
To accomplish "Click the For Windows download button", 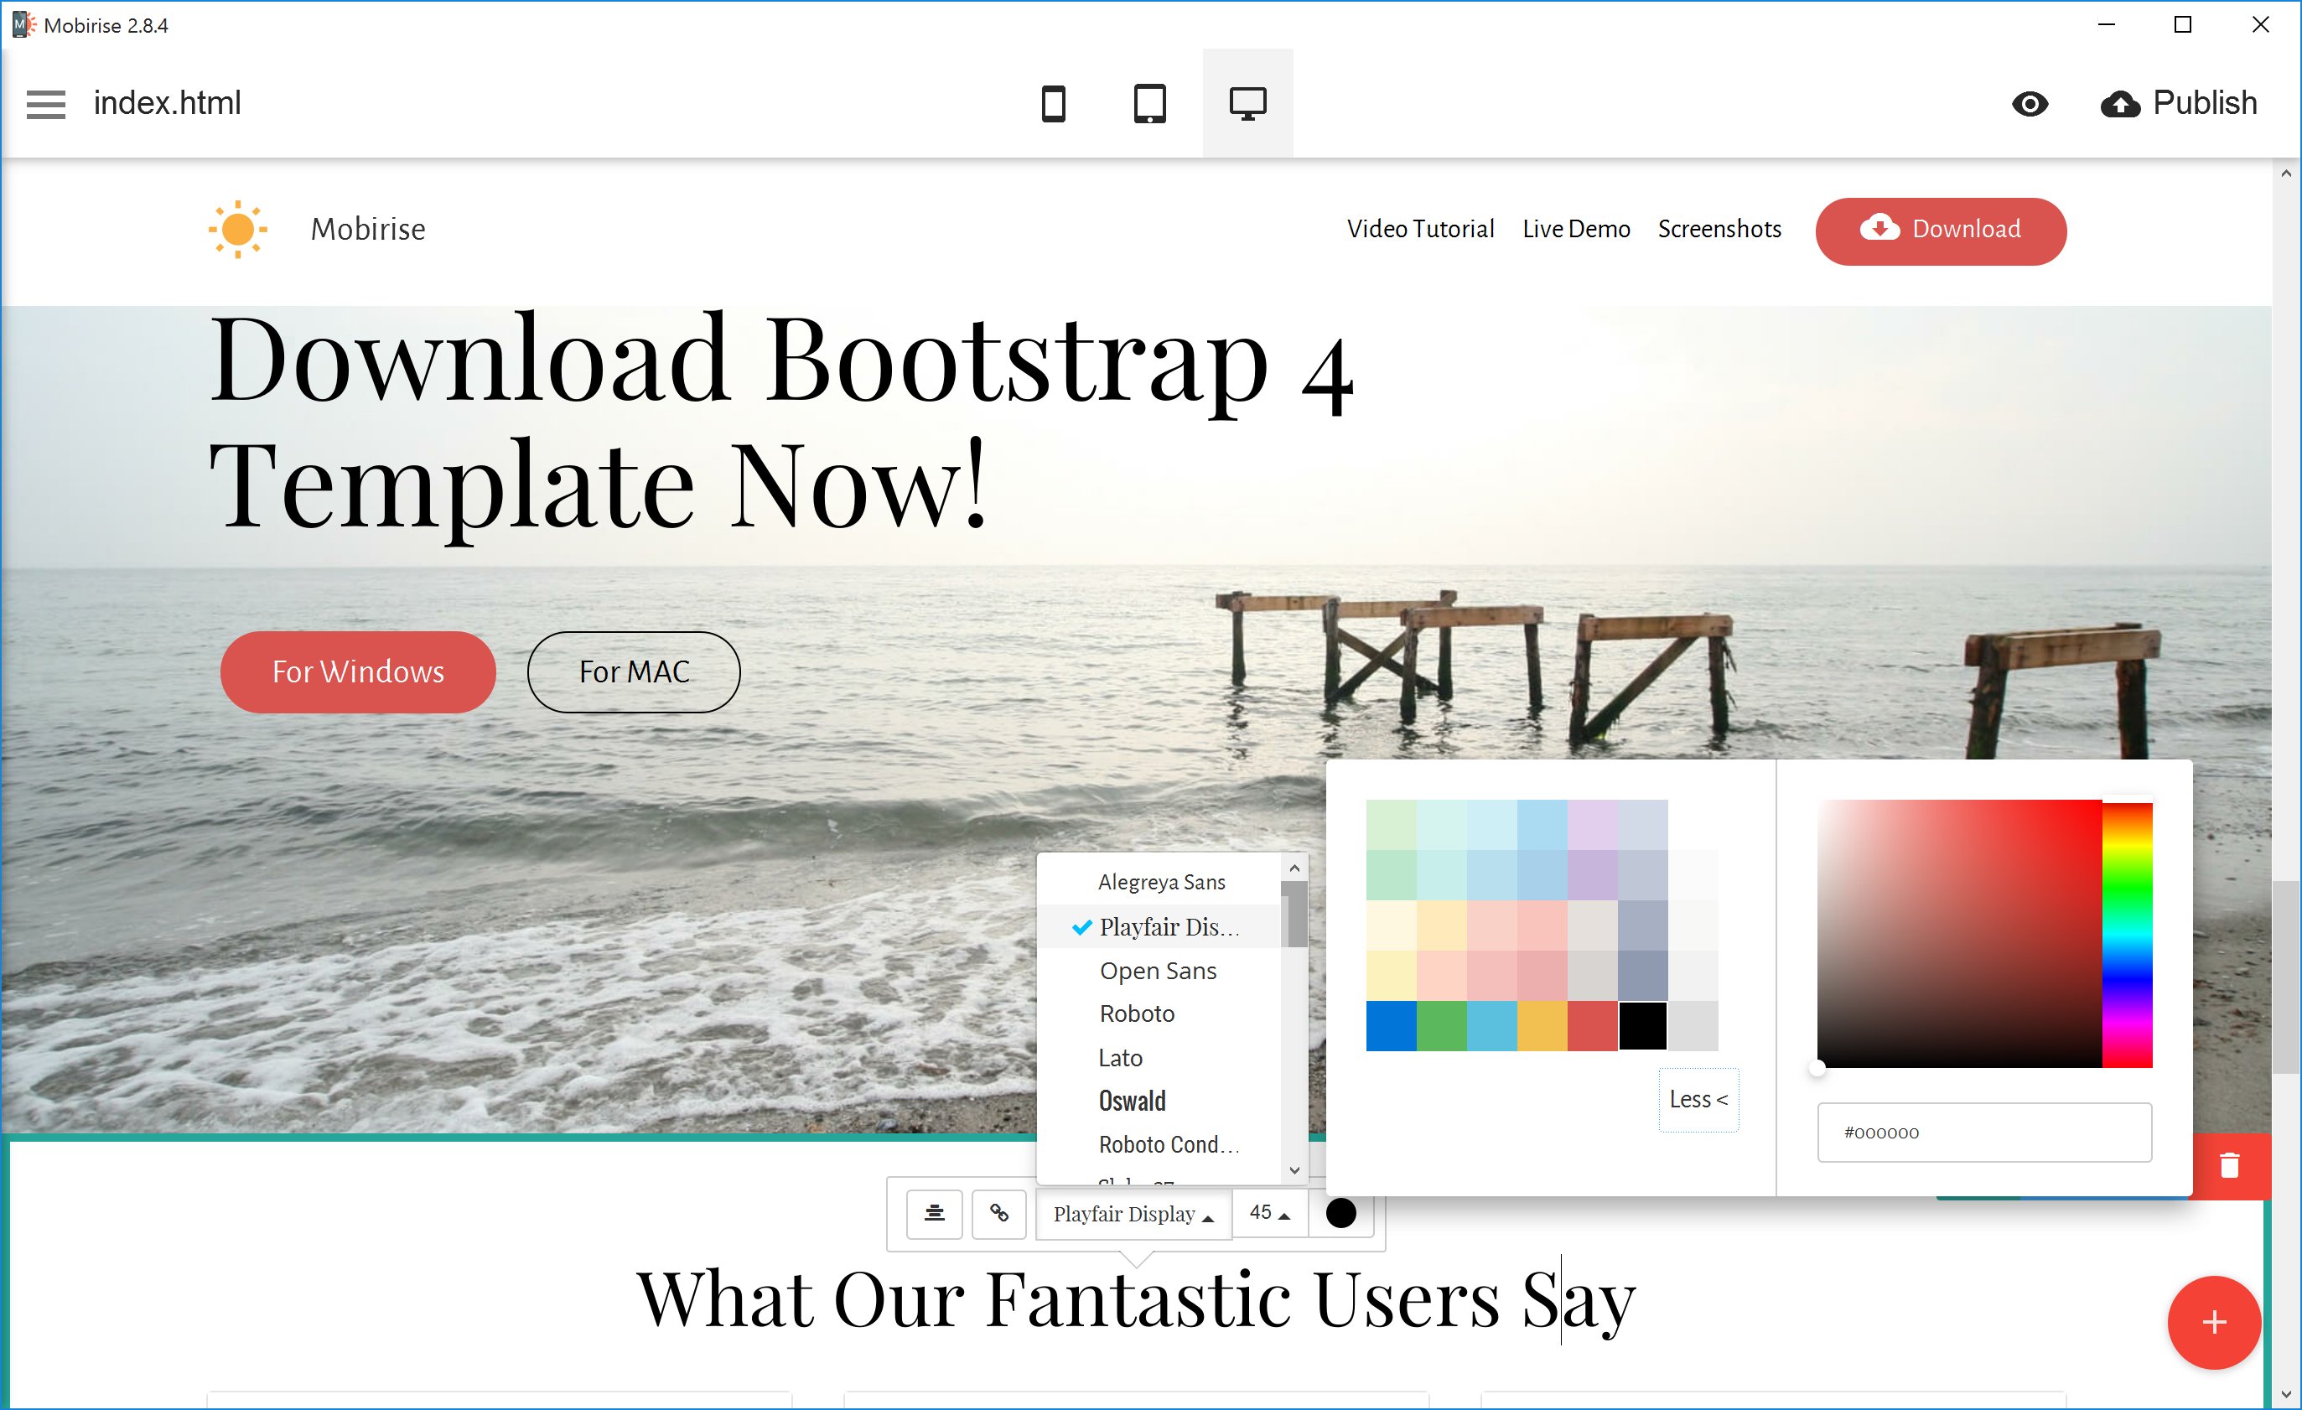I will (x=358, y=671).
